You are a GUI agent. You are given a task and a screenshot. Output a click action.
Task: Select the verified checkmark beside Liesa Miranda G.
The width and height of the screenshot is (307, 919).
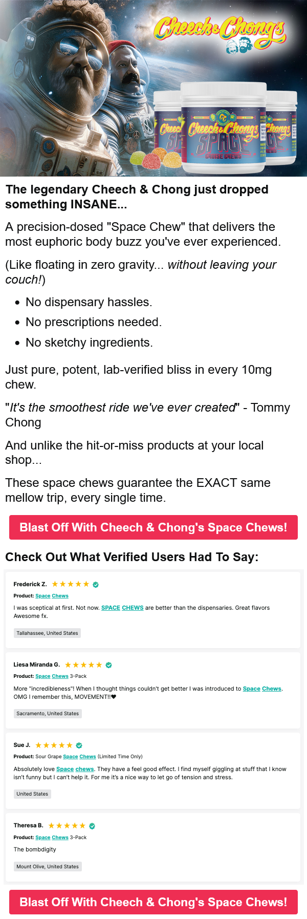click(108, 665)
